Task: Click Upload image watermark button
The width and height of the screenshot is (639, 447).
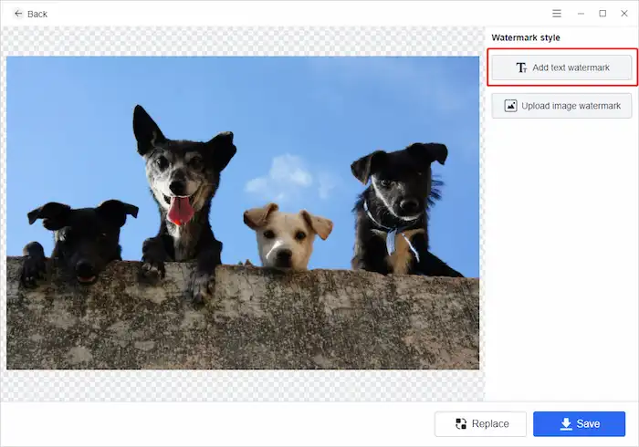Action: pyautogui.click(x=561, y=106)
